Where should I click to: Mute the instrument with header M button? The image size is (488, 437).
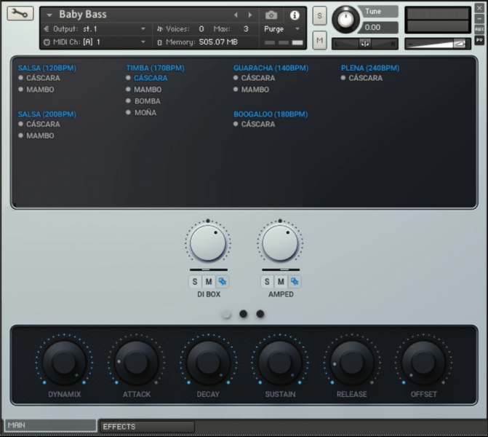(319, 41)
